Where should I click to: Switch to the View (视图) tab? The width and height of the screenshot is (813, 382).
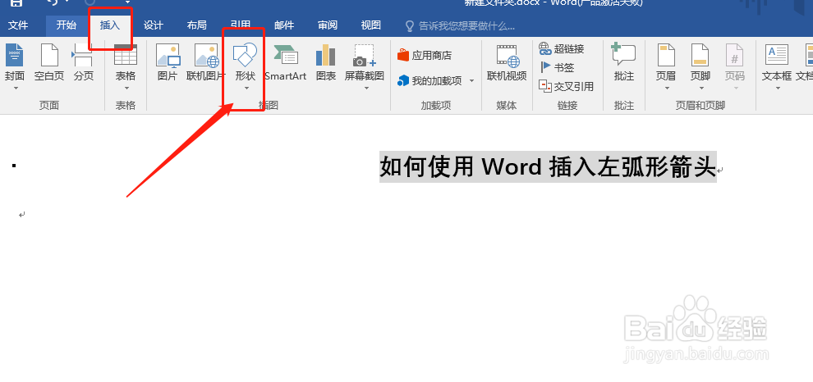click(x=370, y=25)
